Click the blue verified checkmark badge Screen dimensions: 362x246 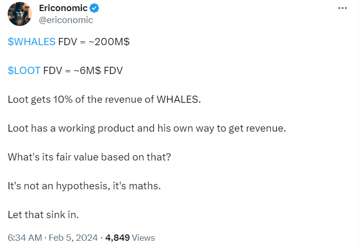pos(95,8)
